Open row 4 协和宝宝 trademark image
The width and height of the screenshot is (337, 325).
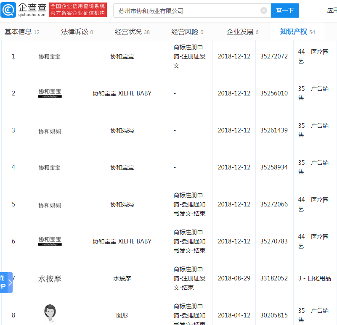50,168
